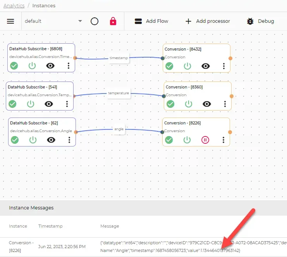Toggle power icon on DataHub Subscribe [541]

tap(31, 104)
